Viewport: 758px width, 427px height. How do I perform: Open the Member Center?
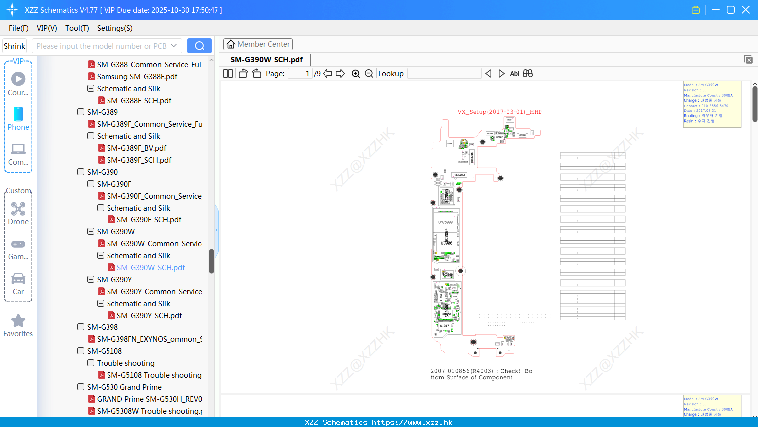258,44
